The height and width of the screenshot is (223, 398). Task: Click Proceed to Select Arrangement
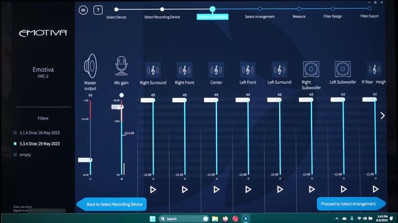(351, 204)
